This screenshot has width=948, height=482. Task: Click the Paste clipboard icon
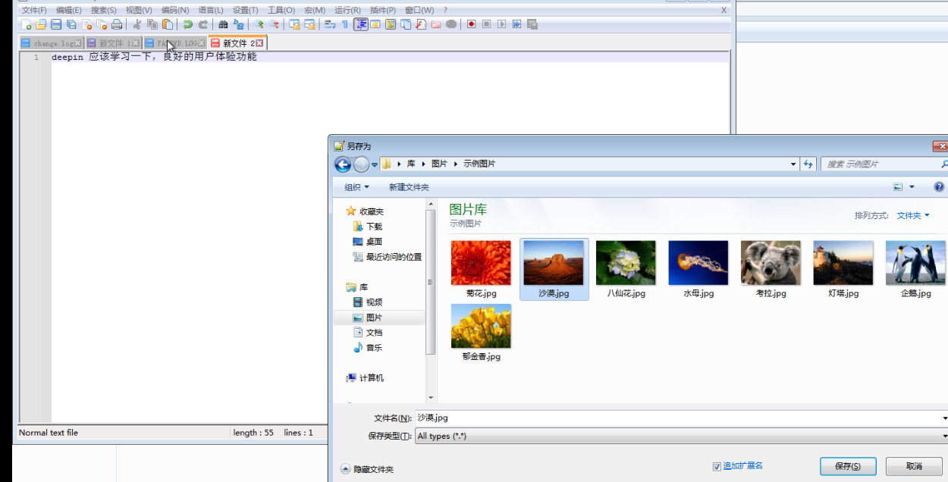point(168,24)
